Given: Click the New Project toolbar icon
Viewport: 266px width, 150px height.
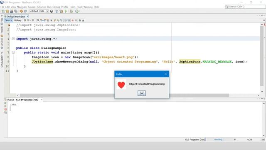Looking at the screenshot, I should point(7,11).
